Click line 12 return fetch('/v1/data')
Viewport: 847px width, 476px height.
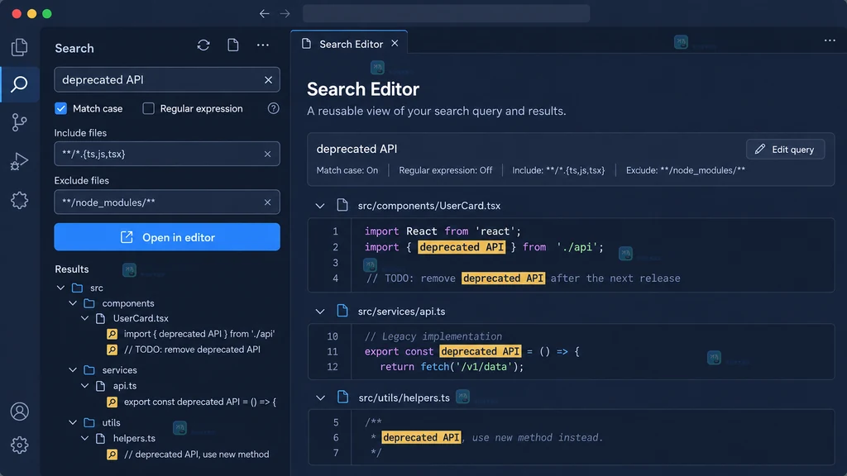click(452, 367)
